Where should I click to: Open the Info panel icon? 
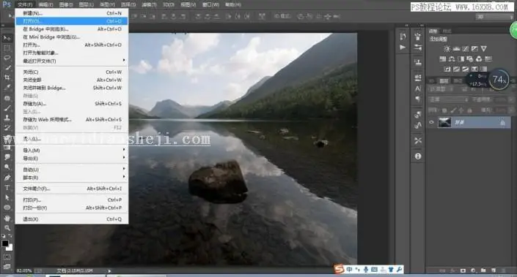(418, 156)
